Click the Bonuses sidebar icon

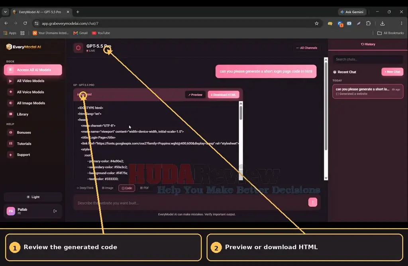pyautogui.click(x=10, y=133)
